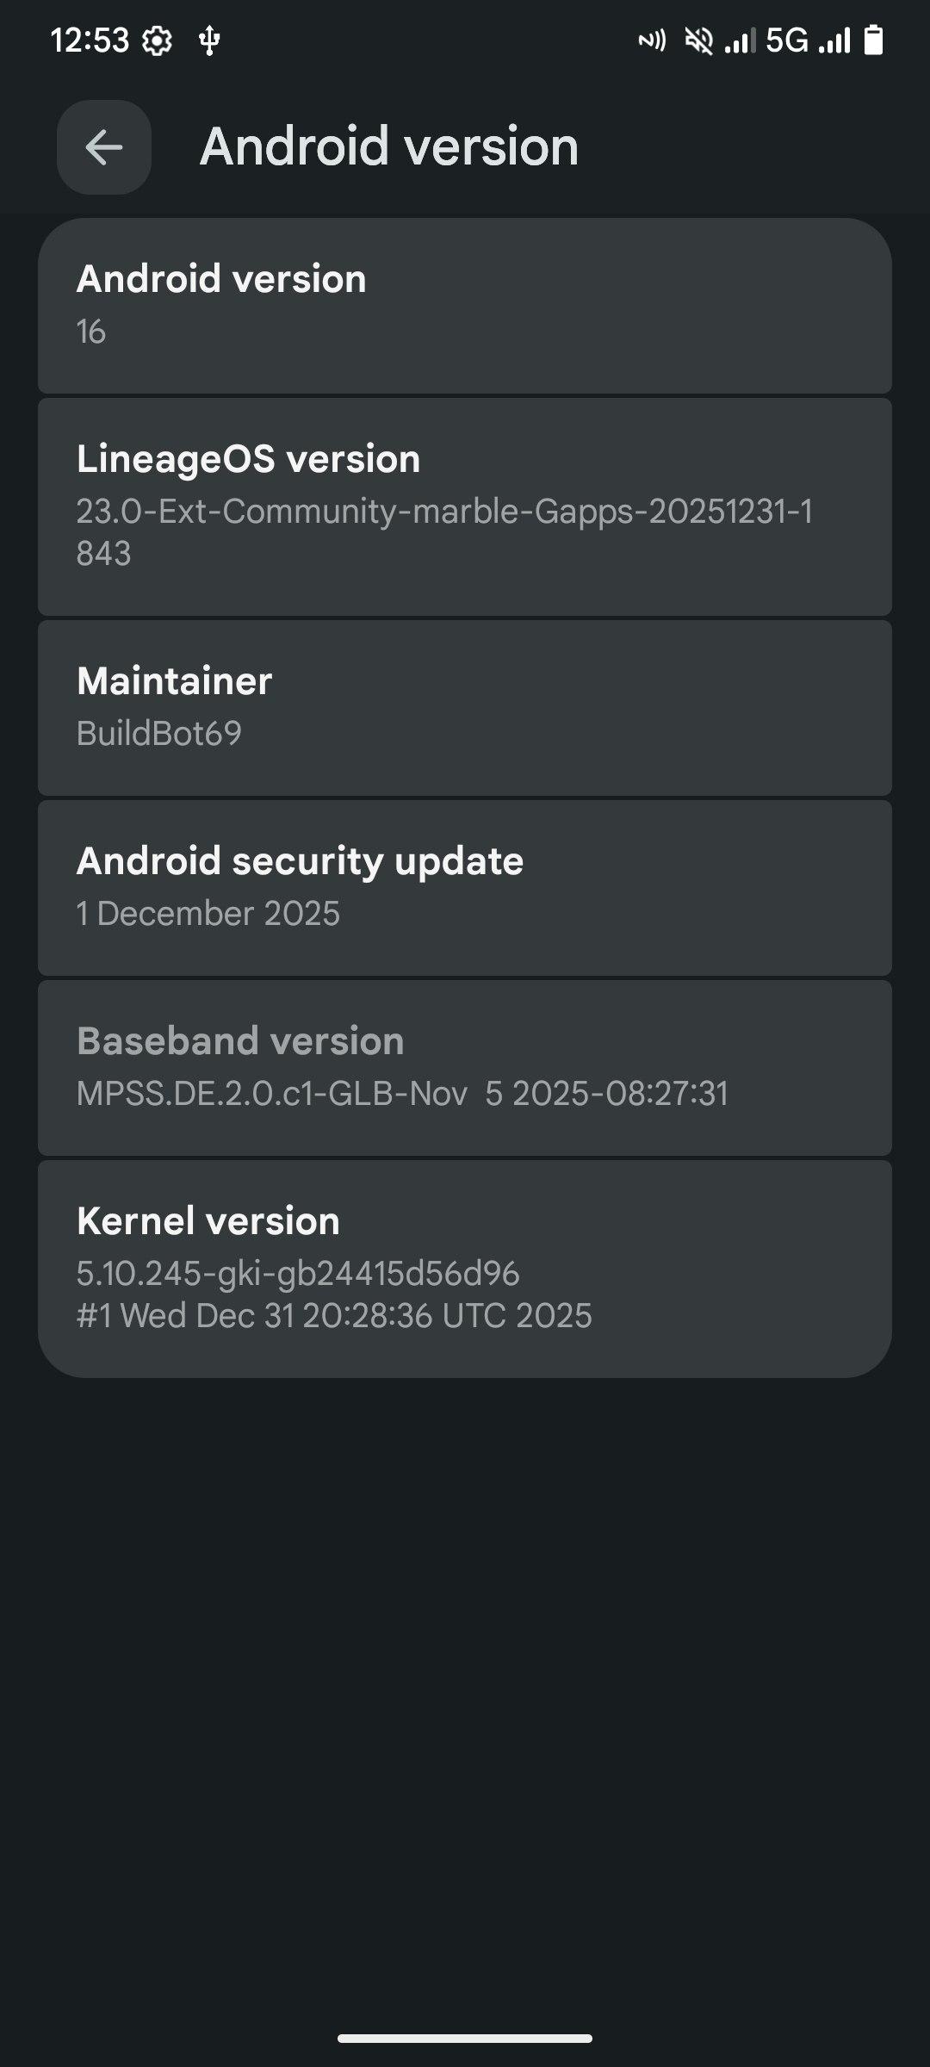The image size is (930, 2067).
Task: Tap the bottom navigation gesture pill
Action: 465,2038
